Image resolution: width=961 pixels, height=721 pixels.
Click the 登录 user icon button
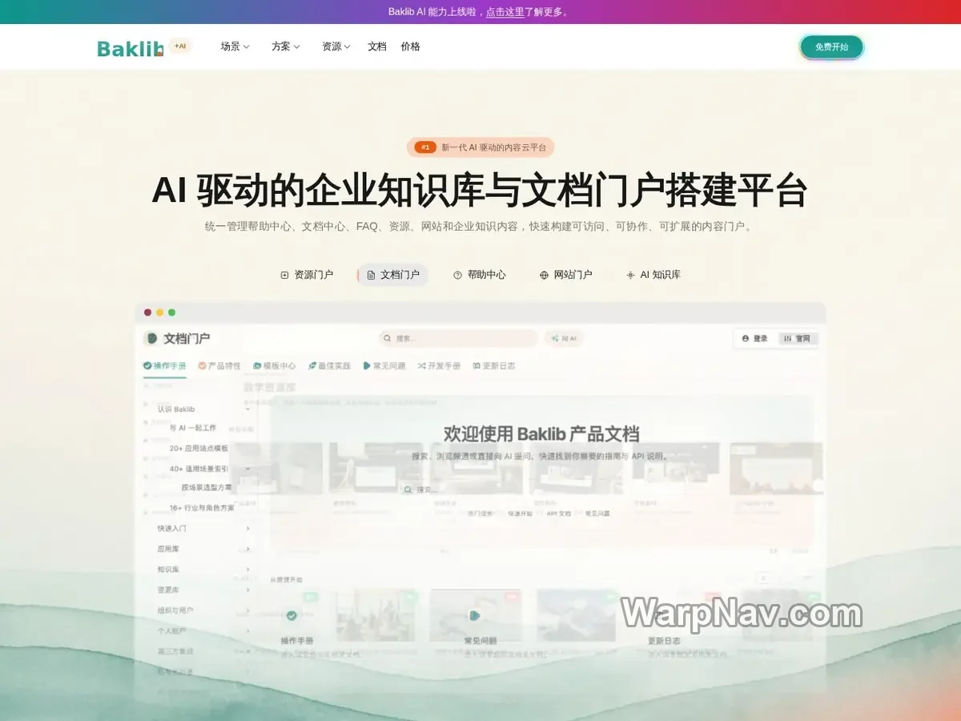(755, 339)
